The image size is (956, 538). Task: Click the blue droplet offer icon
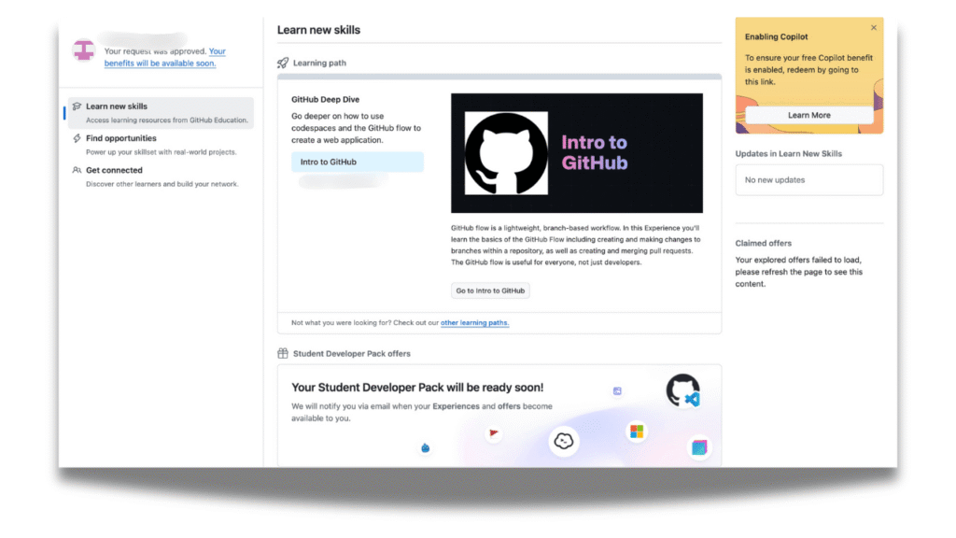click(x=425, y=447)
